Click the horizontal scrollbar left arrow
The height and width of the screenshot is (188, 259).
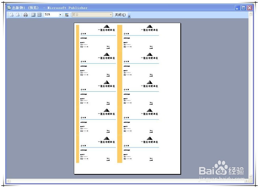point(8,181)
